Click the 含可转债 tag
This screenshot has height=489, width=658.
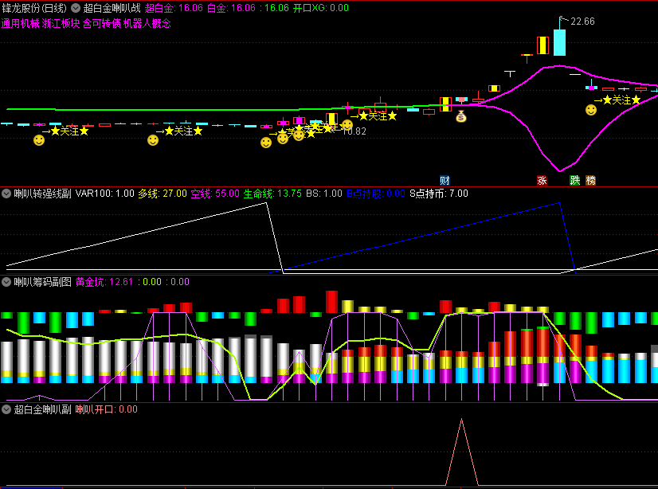pyautogui.click(x=101, y=23)
